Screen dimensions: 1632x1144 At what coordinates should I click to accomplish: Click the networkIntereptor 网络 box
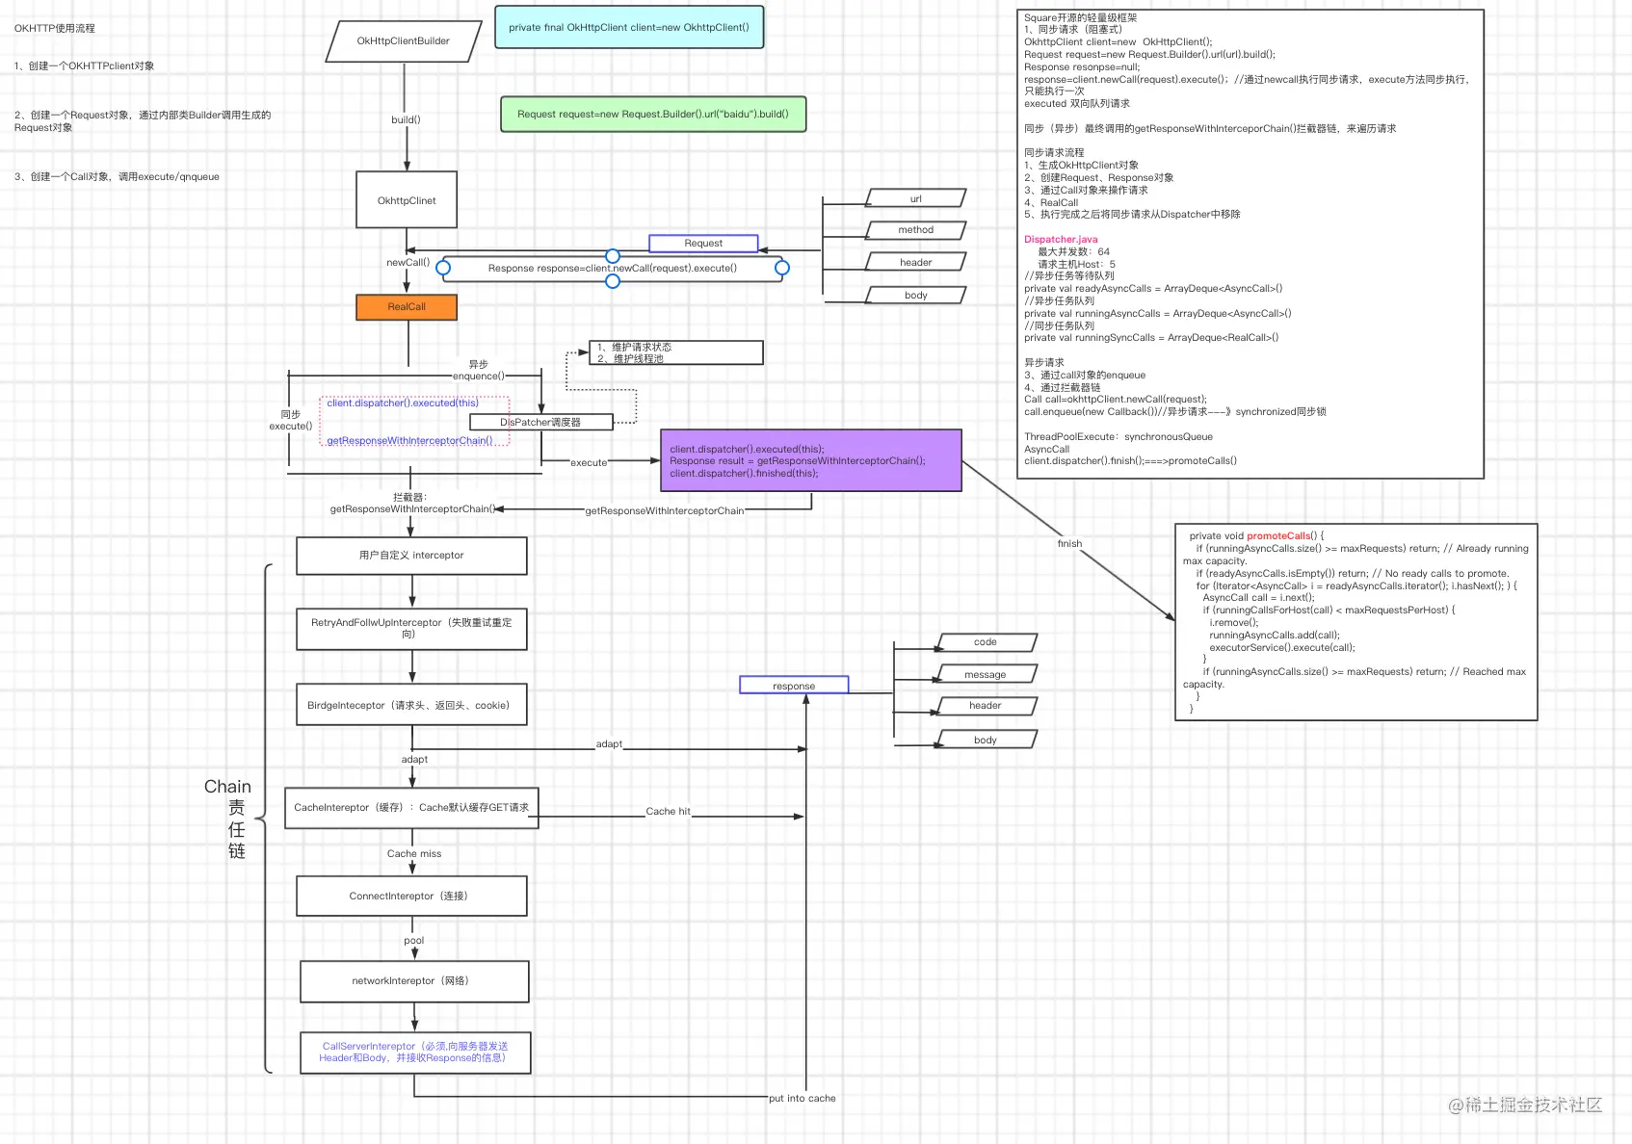coord(414,981)
